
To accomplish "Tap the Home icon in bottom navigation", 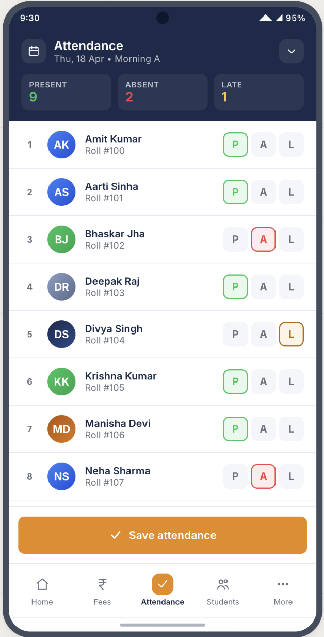I will (42, 584).
